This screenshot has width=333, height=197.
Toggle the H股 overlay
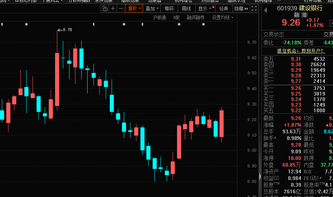176,17
